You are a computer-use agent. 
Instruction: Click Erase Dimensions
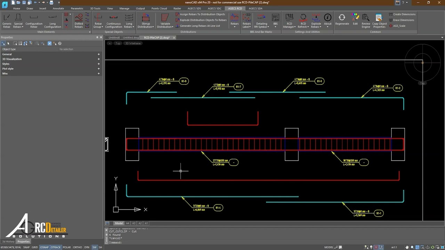402,20
